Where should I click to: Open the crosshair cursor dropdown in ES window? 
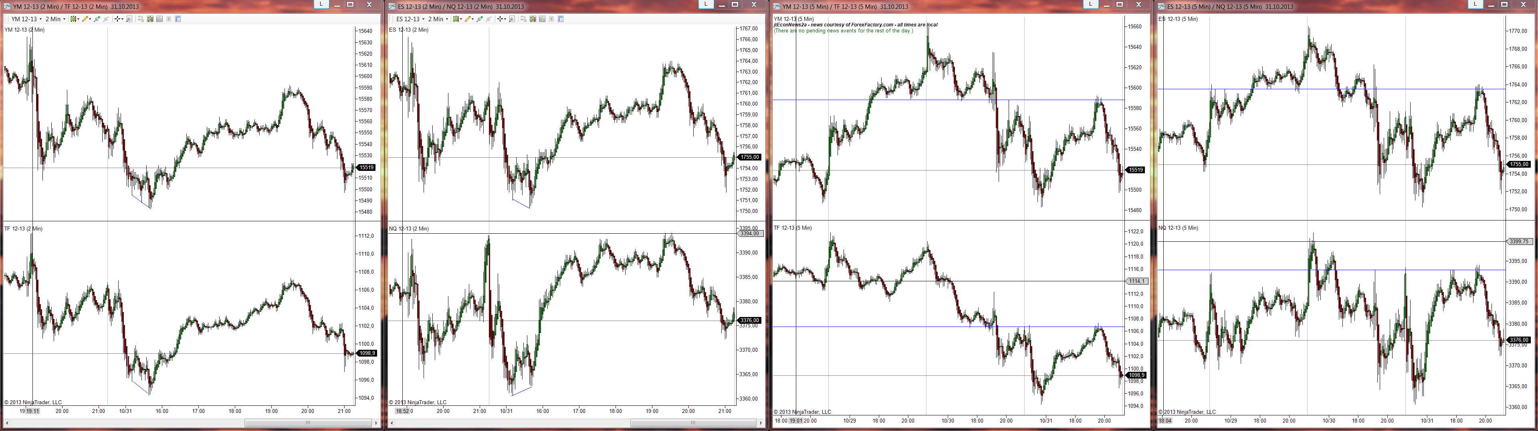502,19
